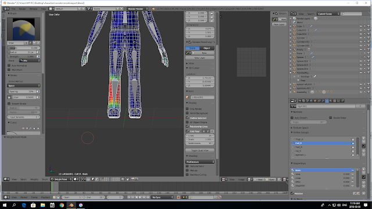372x209 pixels.
Task: Open the Render menu
Action: 22,9
